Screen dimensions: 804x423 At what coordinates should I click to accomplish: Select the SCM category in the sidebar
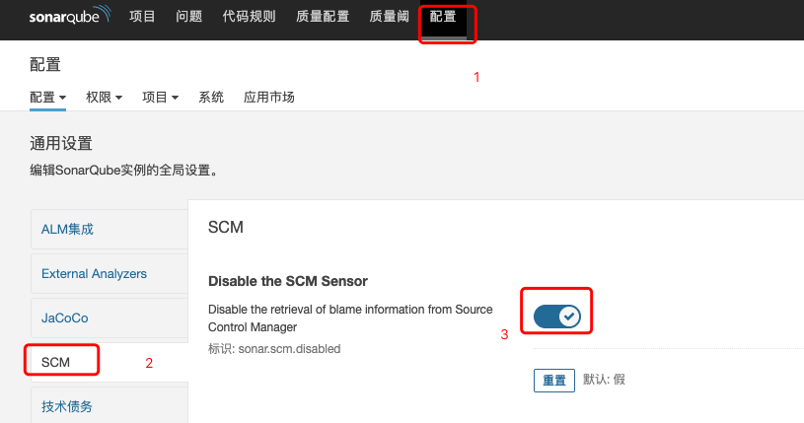(55, 362)
